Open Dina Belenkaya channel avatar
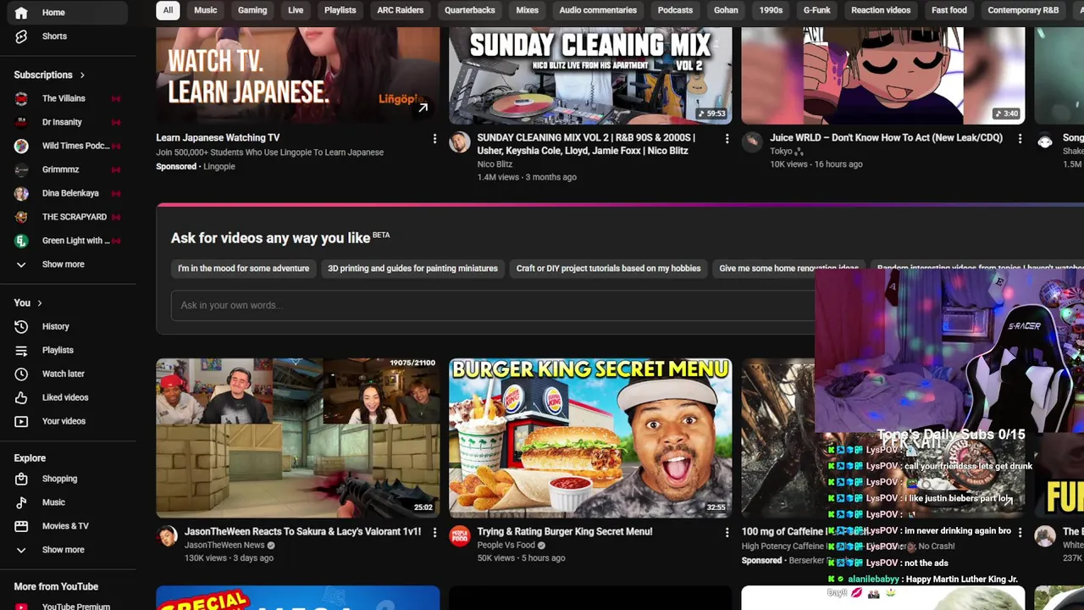Screen dimensions: 1084x610 21,193
